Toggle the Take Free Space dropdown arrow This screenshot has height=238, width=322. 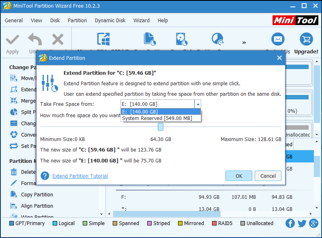click(x=198, y=104)
